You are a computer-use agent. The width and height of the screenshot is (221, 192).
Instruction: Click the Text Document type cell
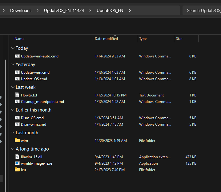[151, 95]
